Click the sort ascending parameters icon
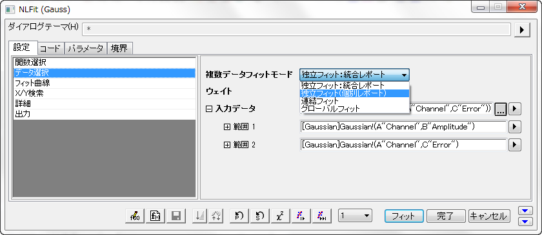 (200, 216)
